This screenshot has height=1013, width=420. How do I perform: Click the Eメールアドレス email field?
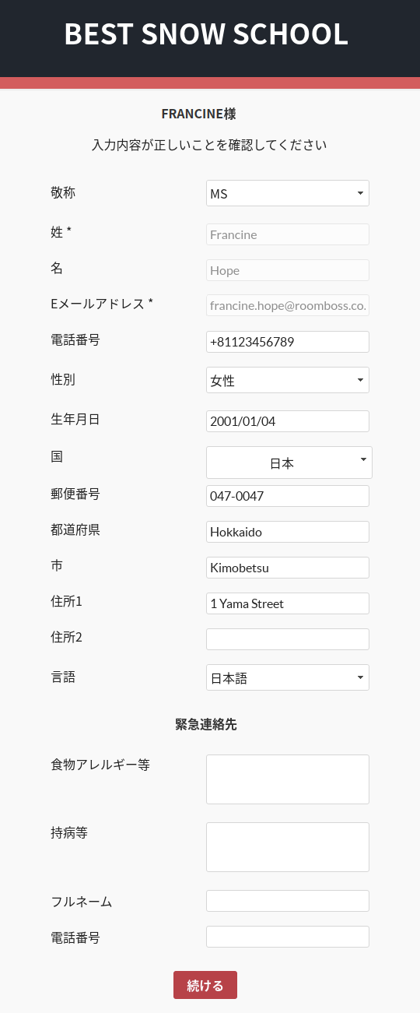288,306
